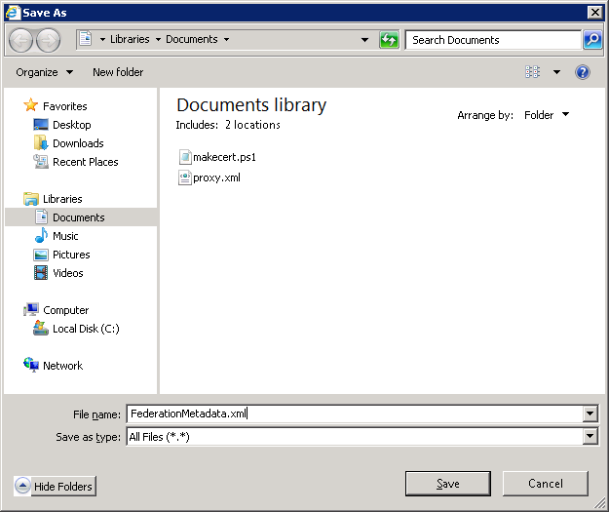This screenshot has height=512, width=609.
Task: Click the green refresh arrows icon
Action: coord(389,40)
